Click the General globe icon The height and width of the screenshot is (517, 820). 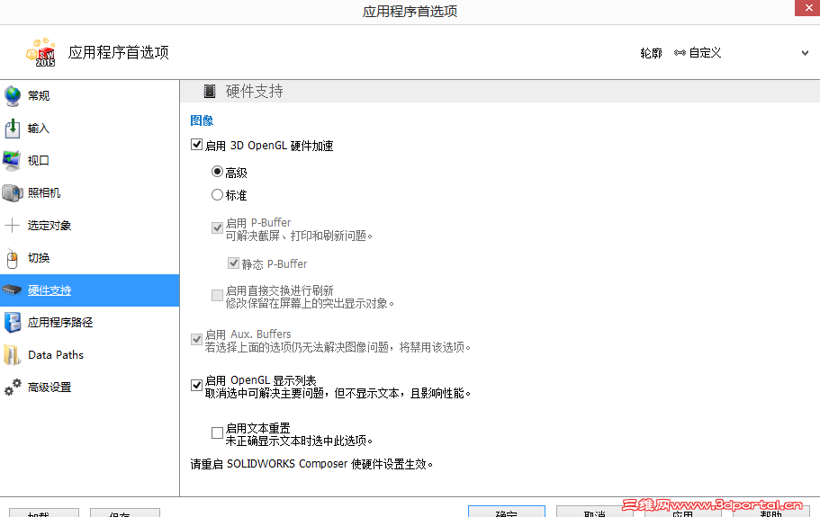[13, 95]
